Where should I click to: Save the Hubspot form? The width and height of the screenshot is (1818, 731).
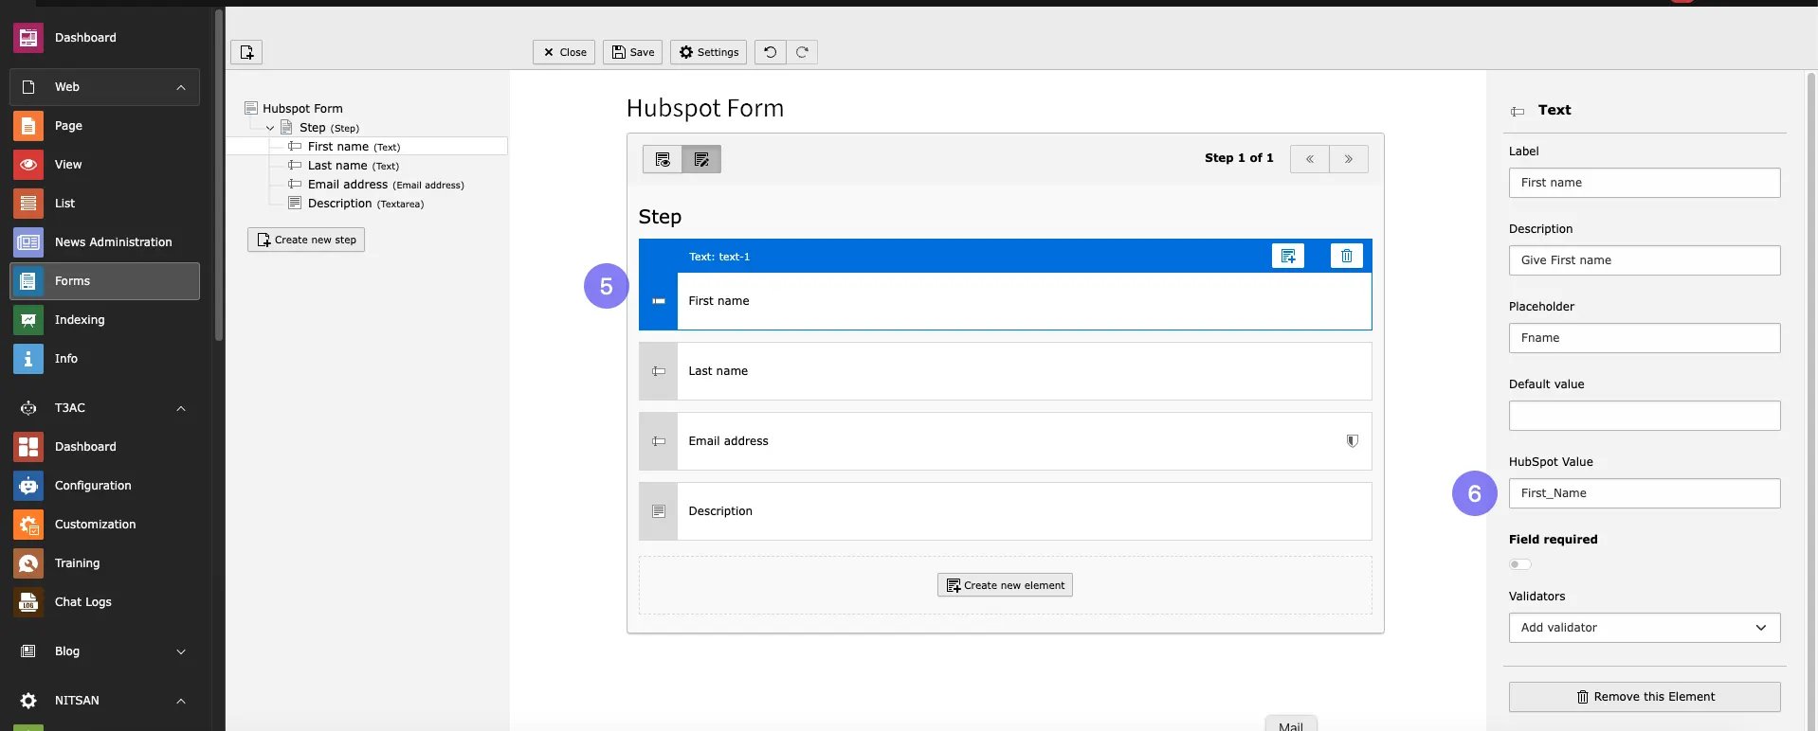pos(632,52)
